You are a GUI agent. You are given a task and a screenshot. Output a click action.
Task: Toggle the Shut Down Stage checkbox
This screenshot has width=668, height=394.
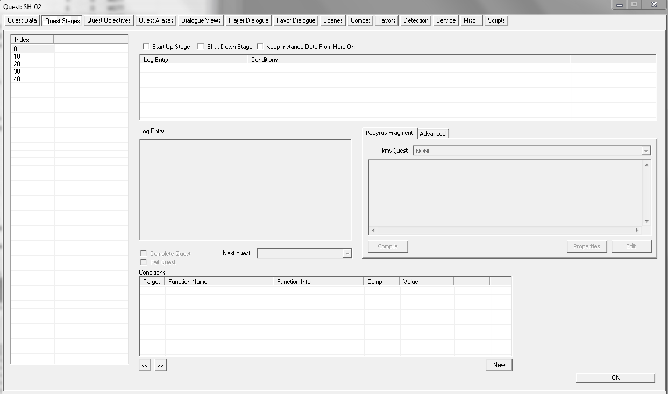coord(201,47)
